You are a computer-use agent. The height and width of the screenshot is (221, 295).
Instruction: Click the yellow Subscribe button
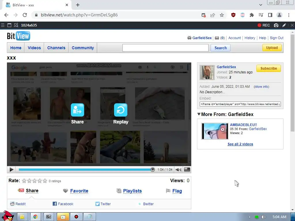click(268, 68)
